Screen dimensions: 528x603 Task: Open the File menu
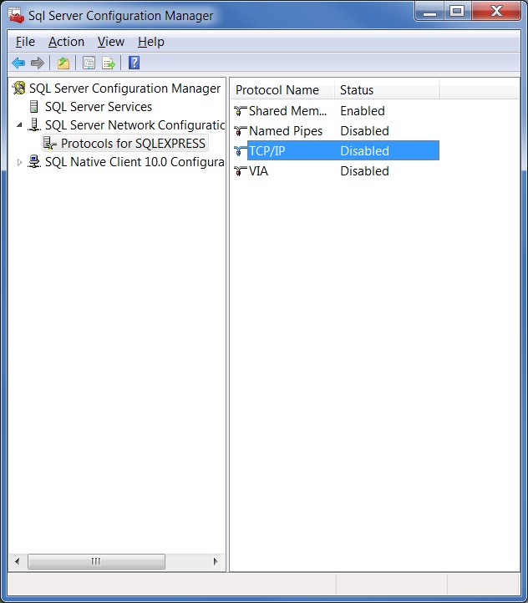tap(25, 42)
